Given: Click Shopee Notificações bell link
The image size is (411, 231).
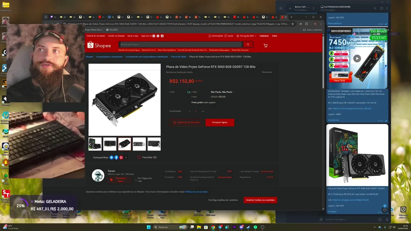Looking at the screenshot, I should (x=215, y=36).
